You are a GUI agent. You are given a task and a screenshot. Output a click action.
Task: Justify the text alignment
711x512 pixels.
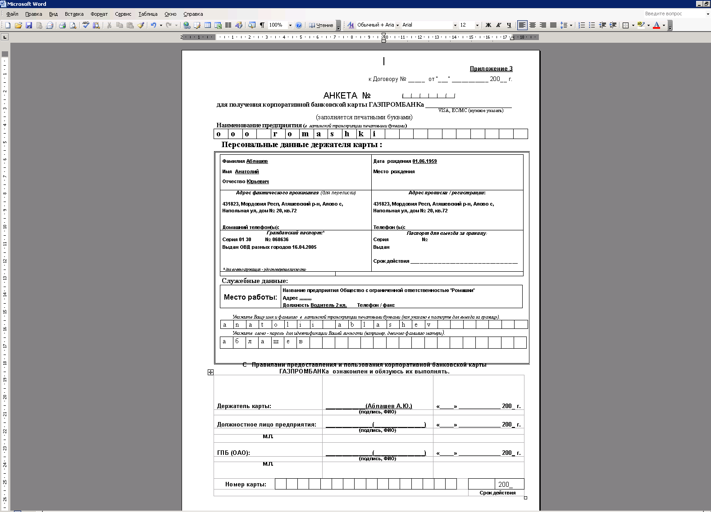tap(553, 25)
